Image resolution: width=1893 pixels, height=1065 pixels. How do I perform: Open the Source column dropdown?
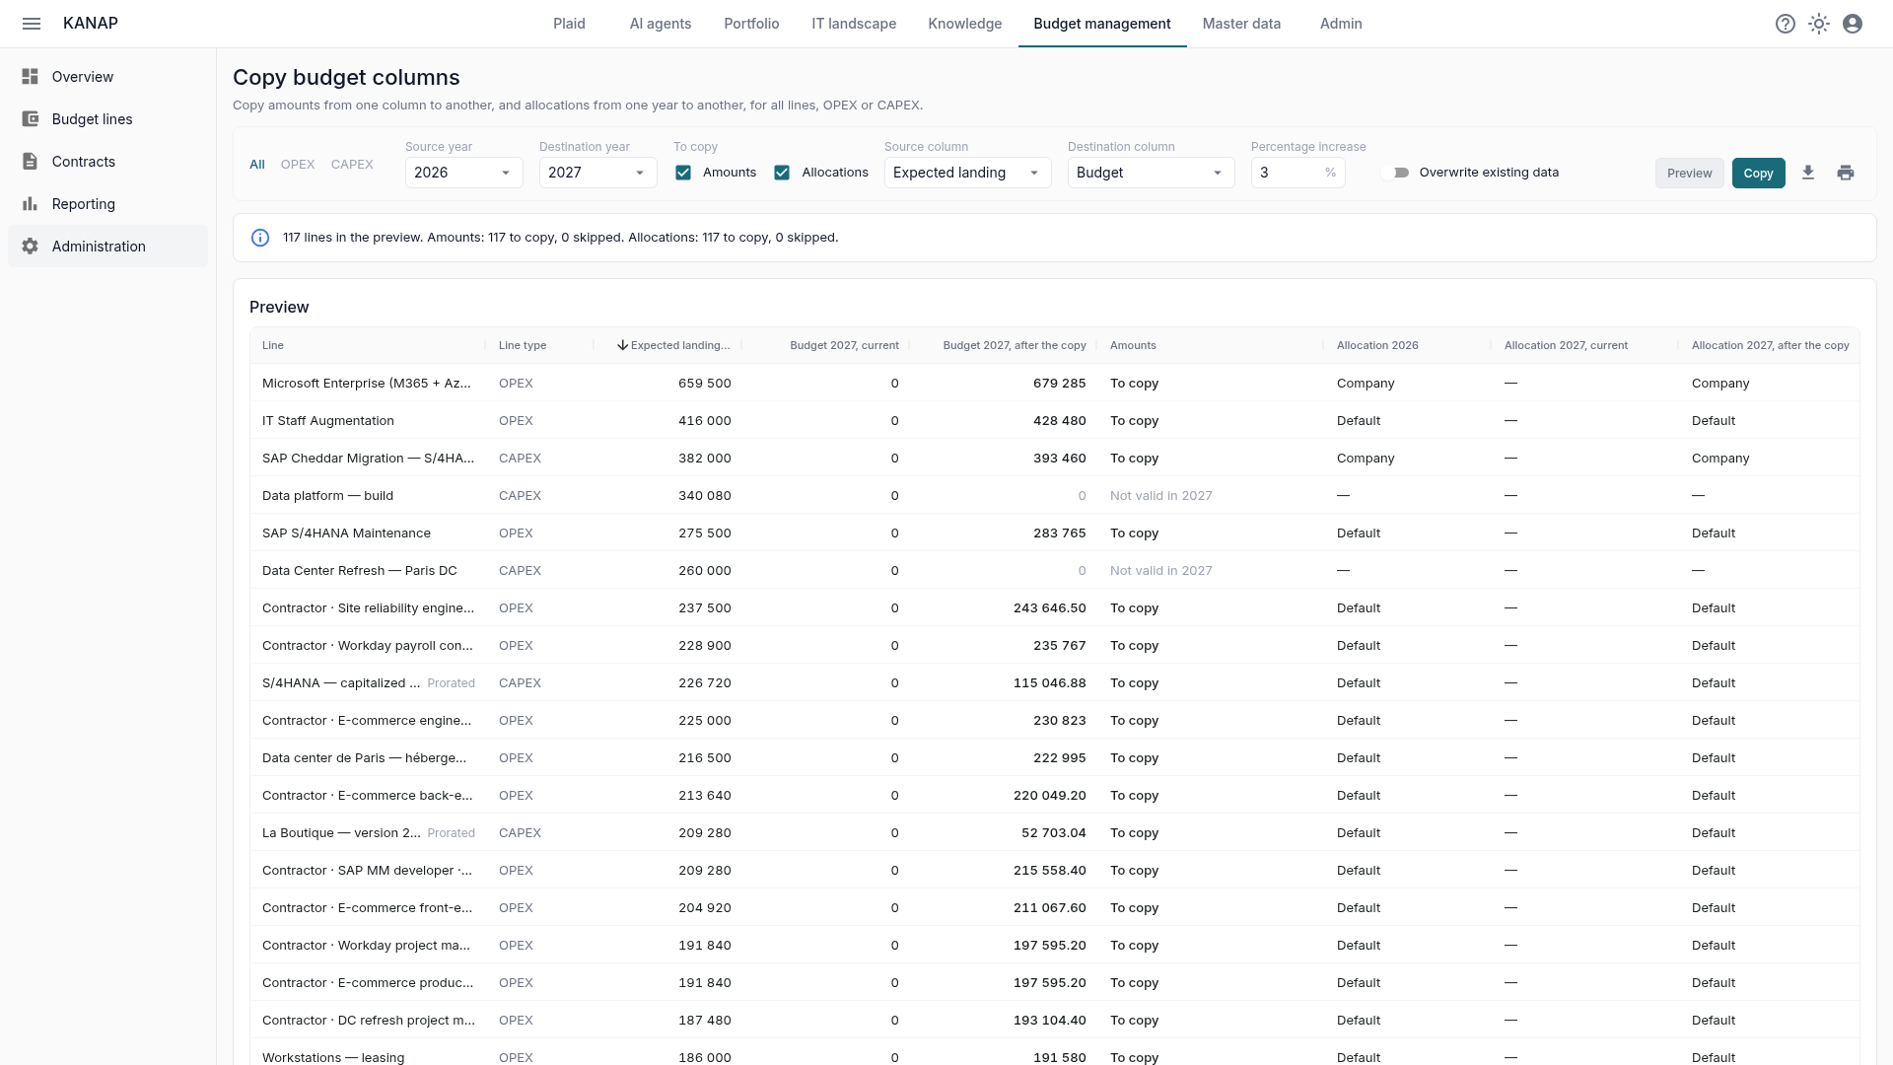pos(967,173)
